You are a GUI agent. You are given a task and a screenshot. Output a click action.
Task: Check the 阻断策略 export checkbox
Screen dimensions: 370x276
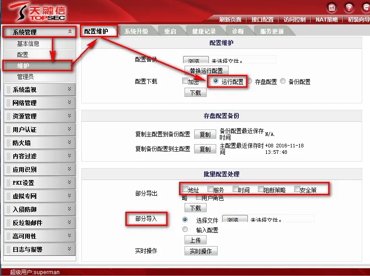click(261, 189)
